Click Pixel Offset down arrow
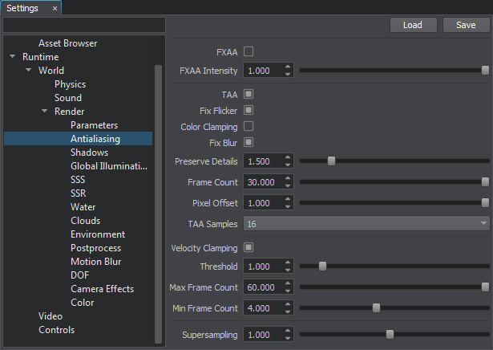Screen dimensions: 493x350 [288, 207]
